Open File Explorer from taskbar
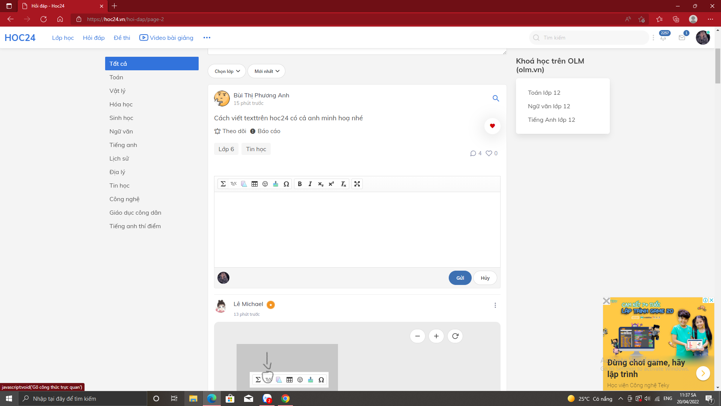The width and height of the screenshot is (721, 406). [x=193, y=398]
